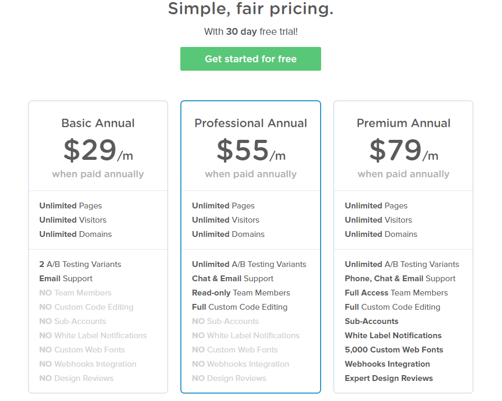Click the Get started for free button

tap(250, 59)
